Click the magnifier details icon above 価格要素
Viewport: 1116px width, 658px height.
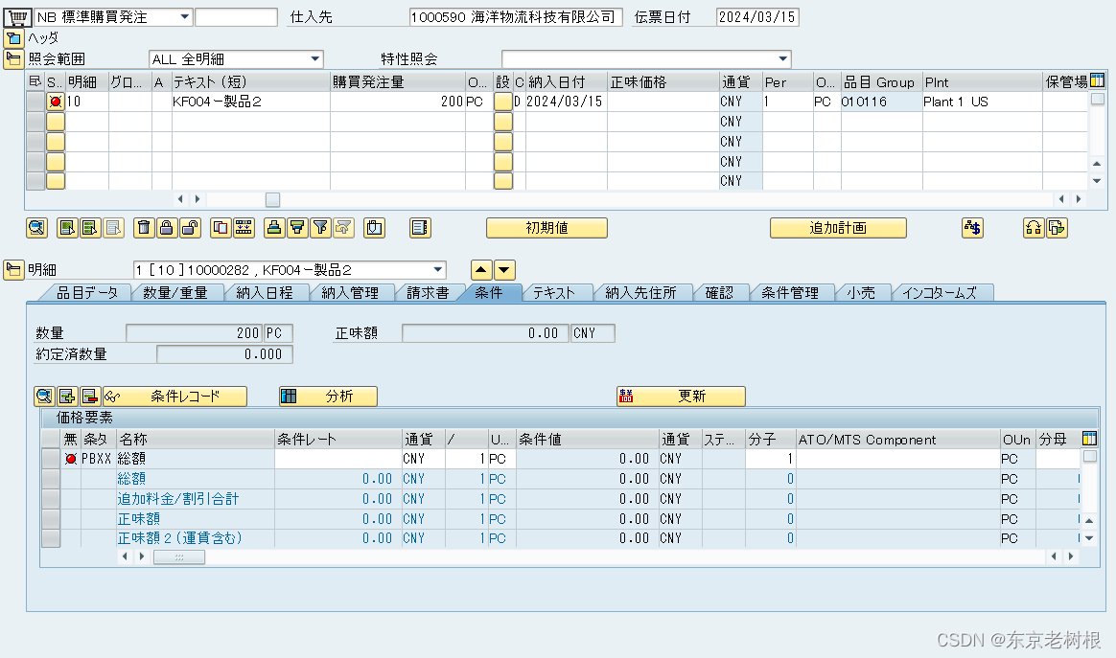pos(44,396)
